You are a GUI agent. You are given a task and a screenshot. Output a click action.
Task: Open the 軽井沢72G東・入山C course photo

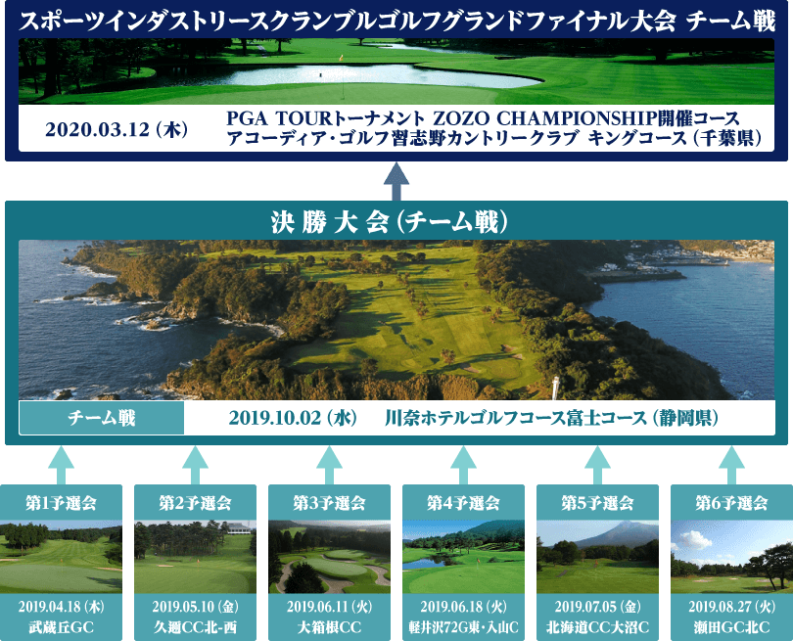point(463,556)
